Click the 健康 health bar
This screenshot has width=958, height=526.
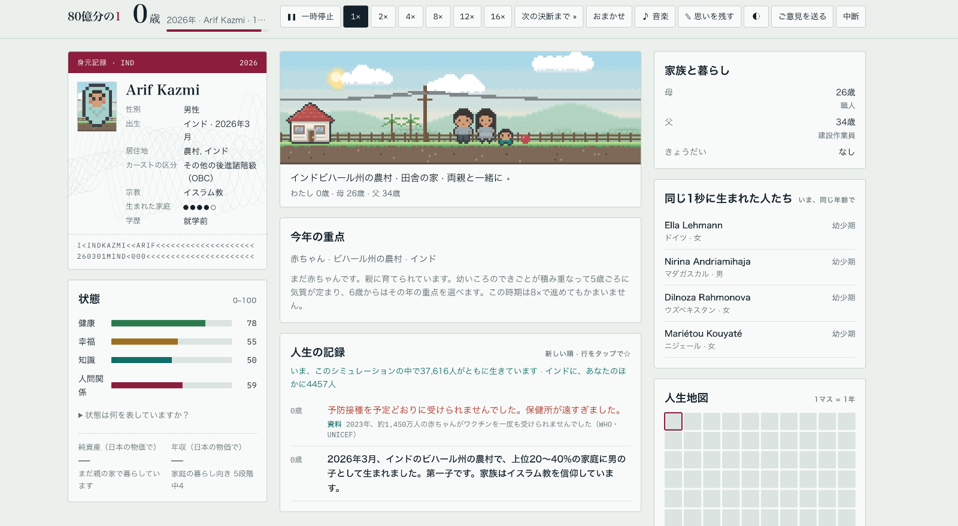pyautogui.click(x=172, y=323)
